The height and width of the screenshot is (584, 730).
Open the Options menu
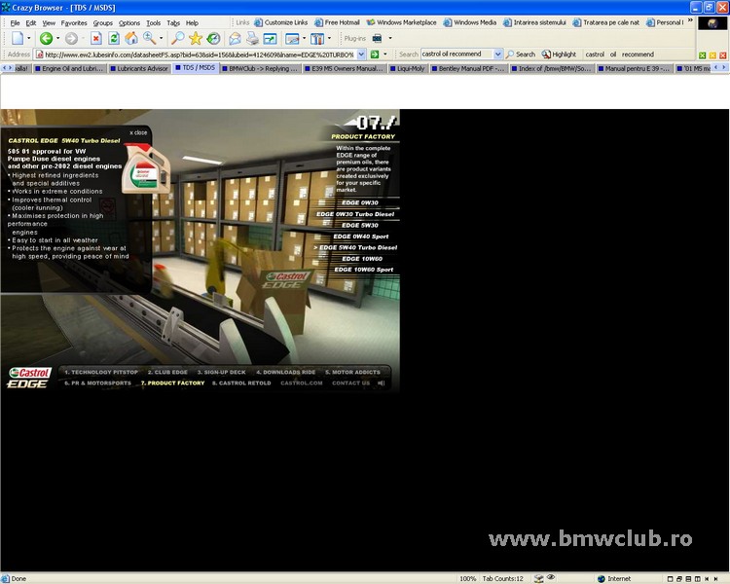[x=128, y=22]
